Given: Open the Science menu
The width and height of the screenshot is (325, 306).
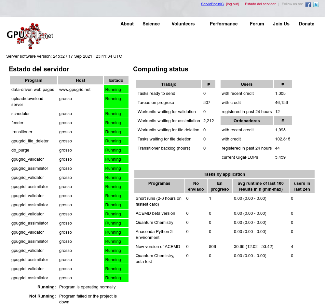Looking at the screenshot, I should click(151, 24).
